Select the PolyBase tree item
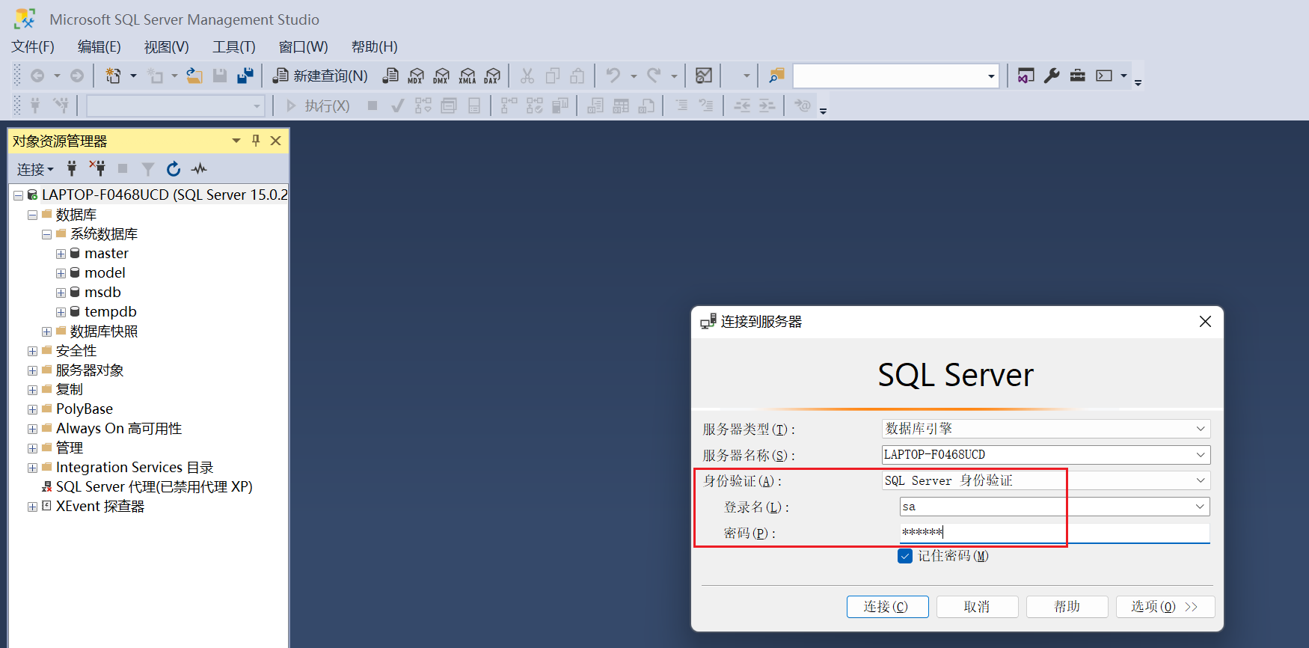Screen dimensions: 1309x648 85,409
